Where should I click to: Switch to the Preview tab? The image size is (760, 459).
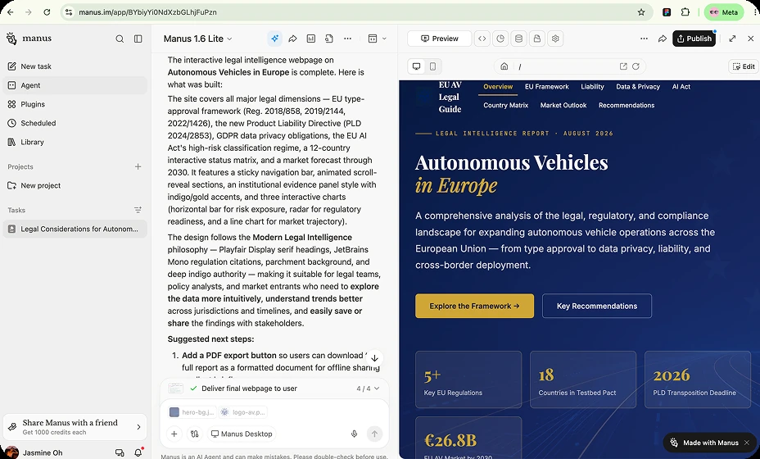[439, 39]
